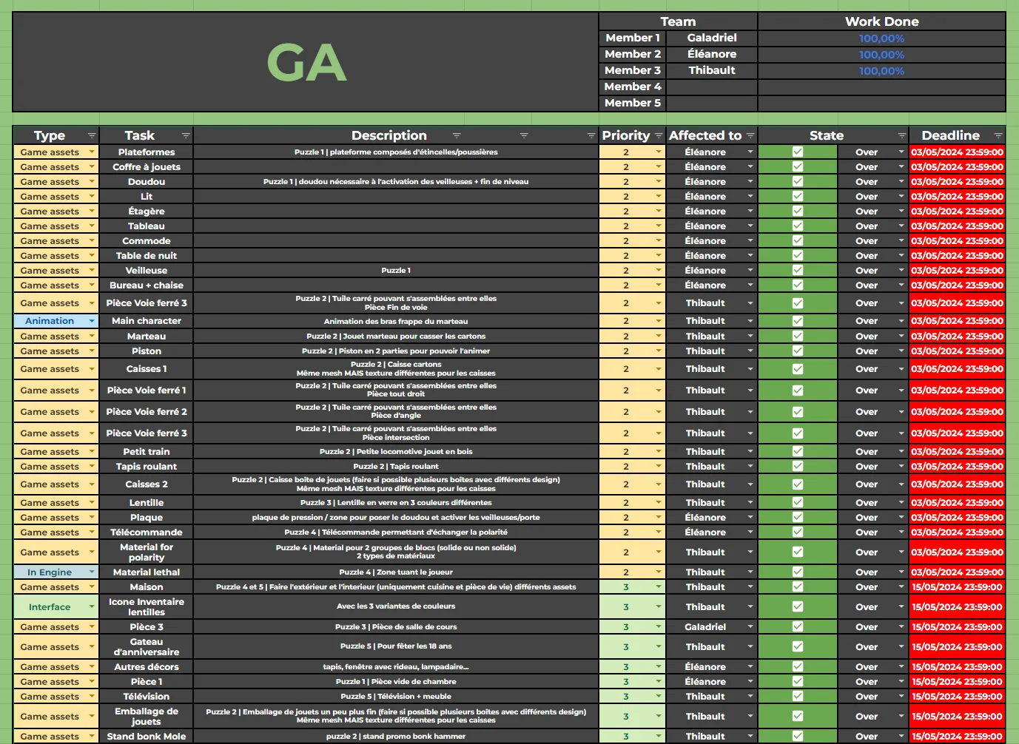Select the Caisses 2 task cell
Viewport: 1019px width, 744px height.
click(147, 484)
